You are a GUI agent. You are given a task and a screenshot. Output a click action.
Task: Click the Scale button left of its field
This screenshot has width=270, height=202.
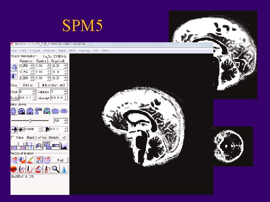[14, 98]
